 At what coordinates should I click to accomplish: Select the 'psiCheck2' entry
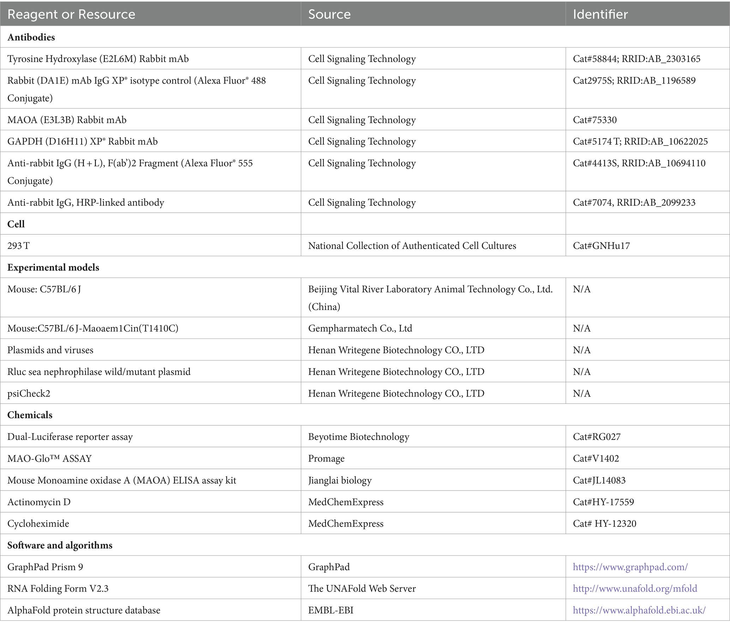pyautogui.click(x=29, y=393)
